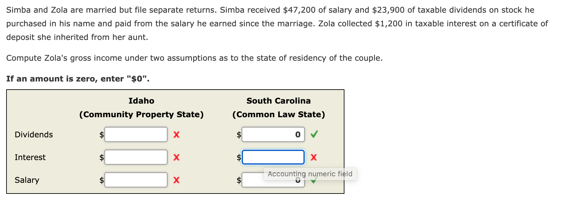This screenshot has width=563, height=200.
Task: Click the Idaho column header
Action: pos(142,101)
